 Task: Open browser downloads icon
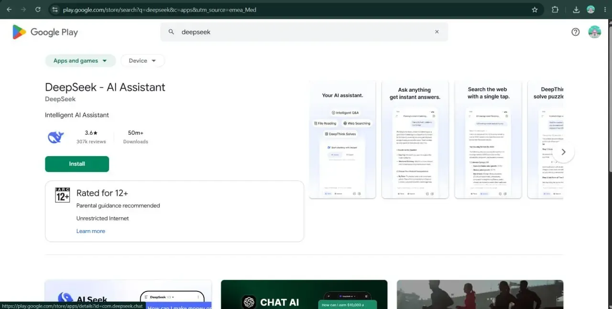(x=576, y=10)
